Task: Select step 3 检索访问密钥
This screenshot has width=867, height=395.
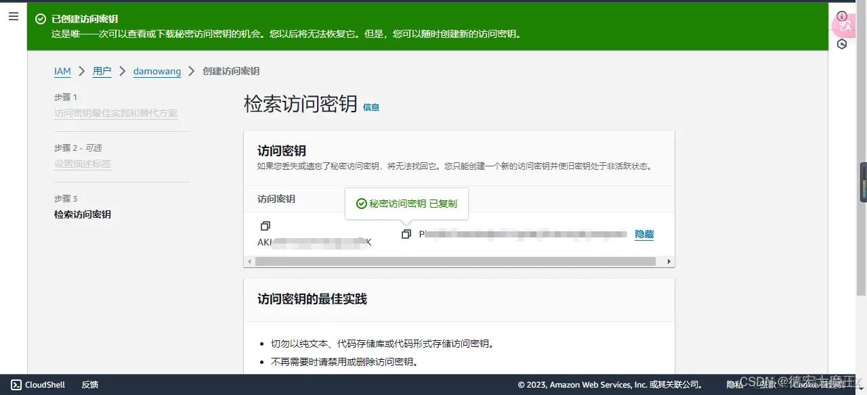Action: point(83,214)
